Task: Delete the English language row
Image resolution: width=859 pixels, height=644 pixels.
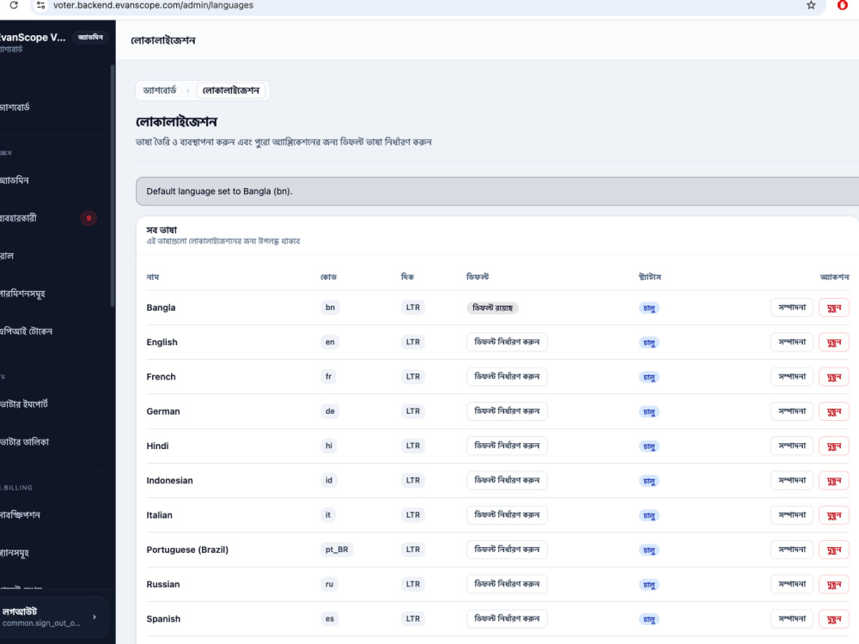Action: pos(834,343)
